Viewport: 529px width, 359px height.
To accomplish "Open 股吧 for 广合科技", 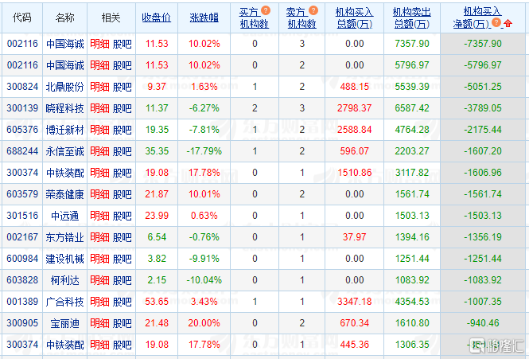I will tap(122, 302).
